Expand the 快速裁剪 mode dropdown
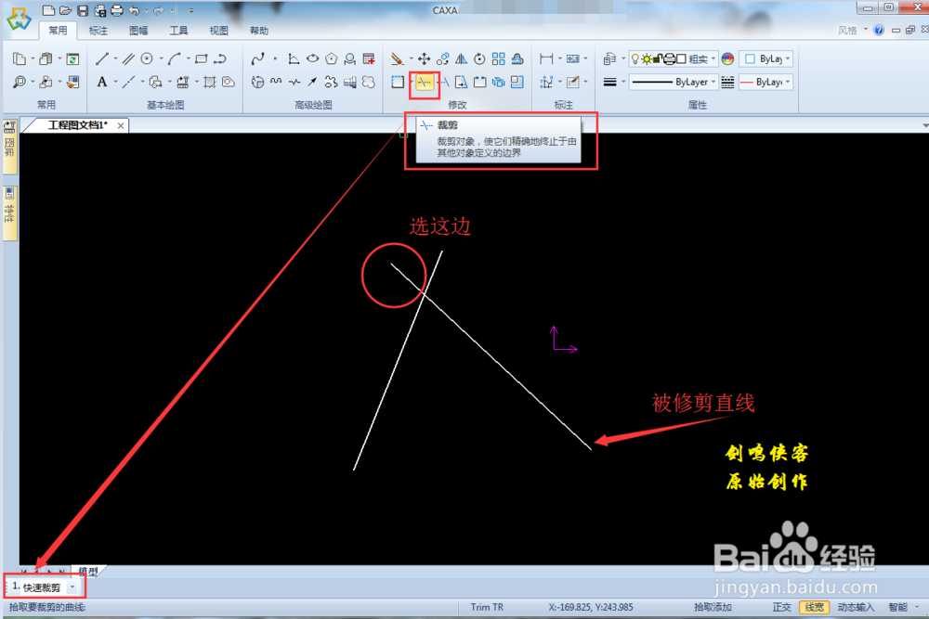929x619 pixels. click(x=72, y=587)
